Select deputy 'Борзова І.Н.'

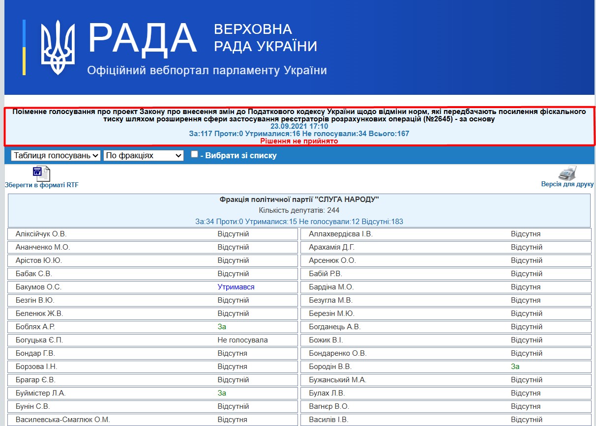coord(36,367)
